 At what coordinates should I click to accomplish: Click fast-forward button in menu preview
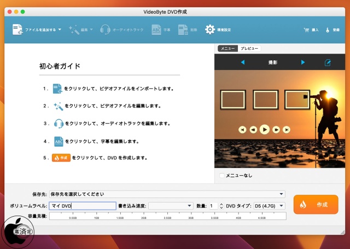[x=276, y=130]
